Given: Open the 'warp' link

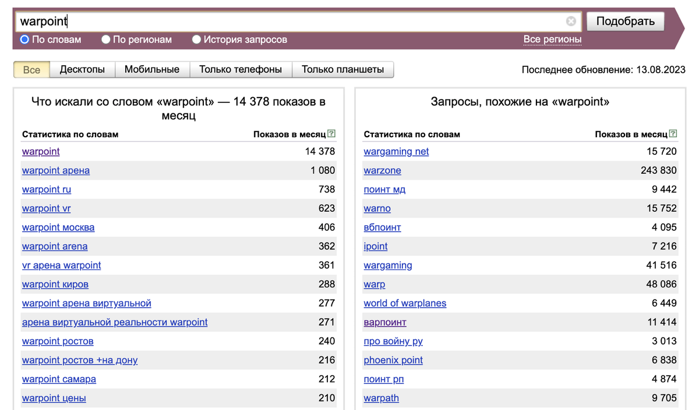Looking at the screenshot, I should pyautogui.click(x=375, y=284).
